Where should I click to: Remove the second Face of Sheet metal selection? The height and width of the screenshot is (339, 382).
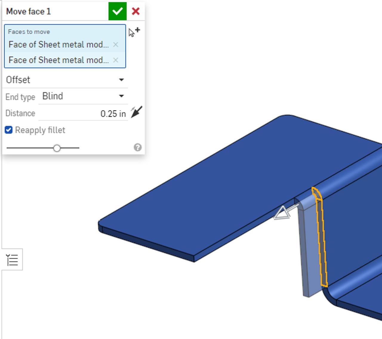point(116,60)
